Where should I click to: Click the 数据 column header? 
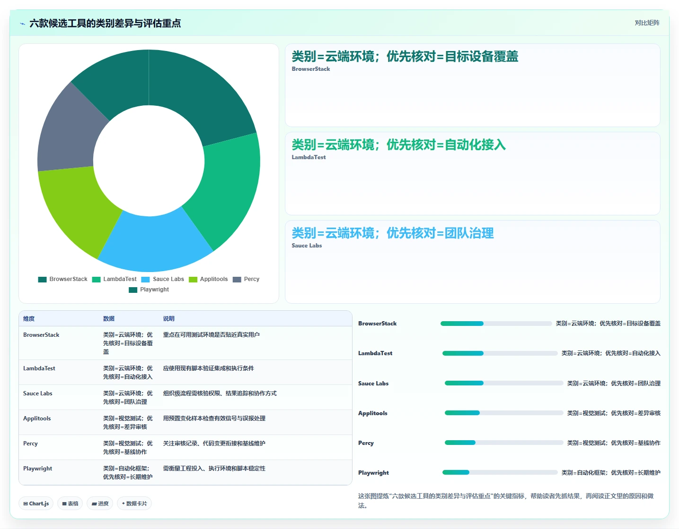(x=109, y=319)
